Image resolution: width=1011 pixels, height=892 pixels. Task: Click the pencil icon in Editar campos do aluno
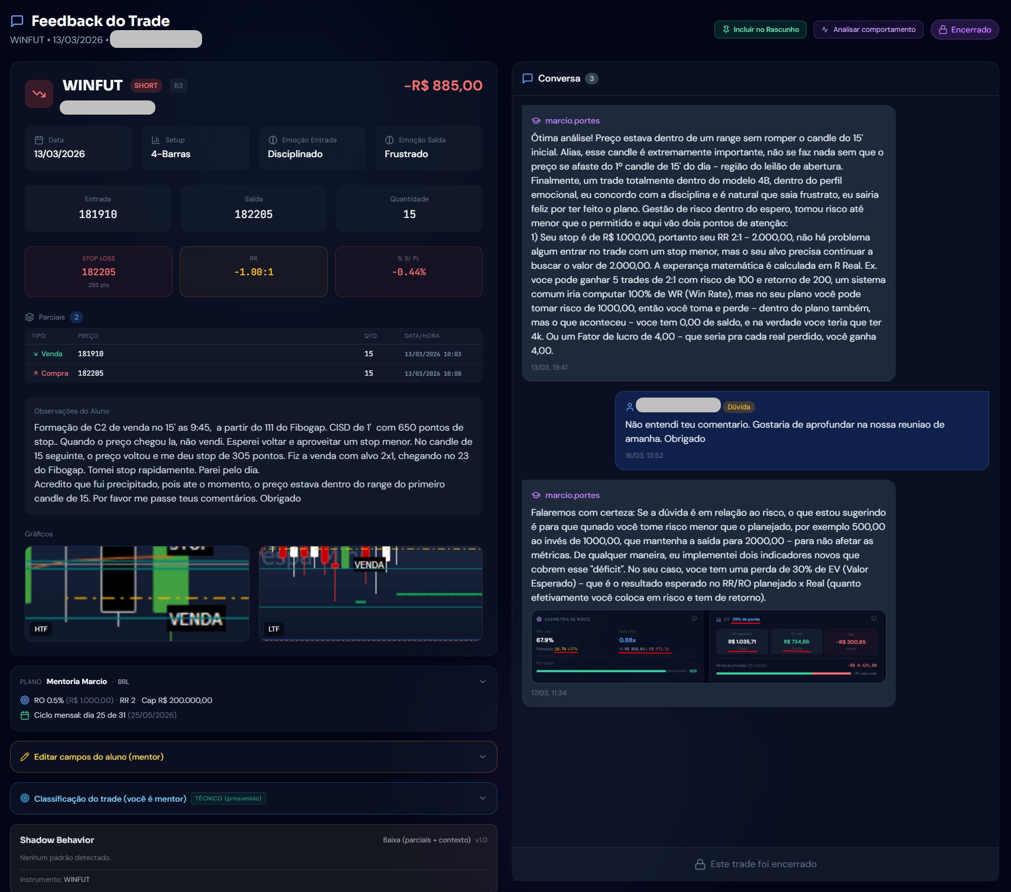coord(25,757)
